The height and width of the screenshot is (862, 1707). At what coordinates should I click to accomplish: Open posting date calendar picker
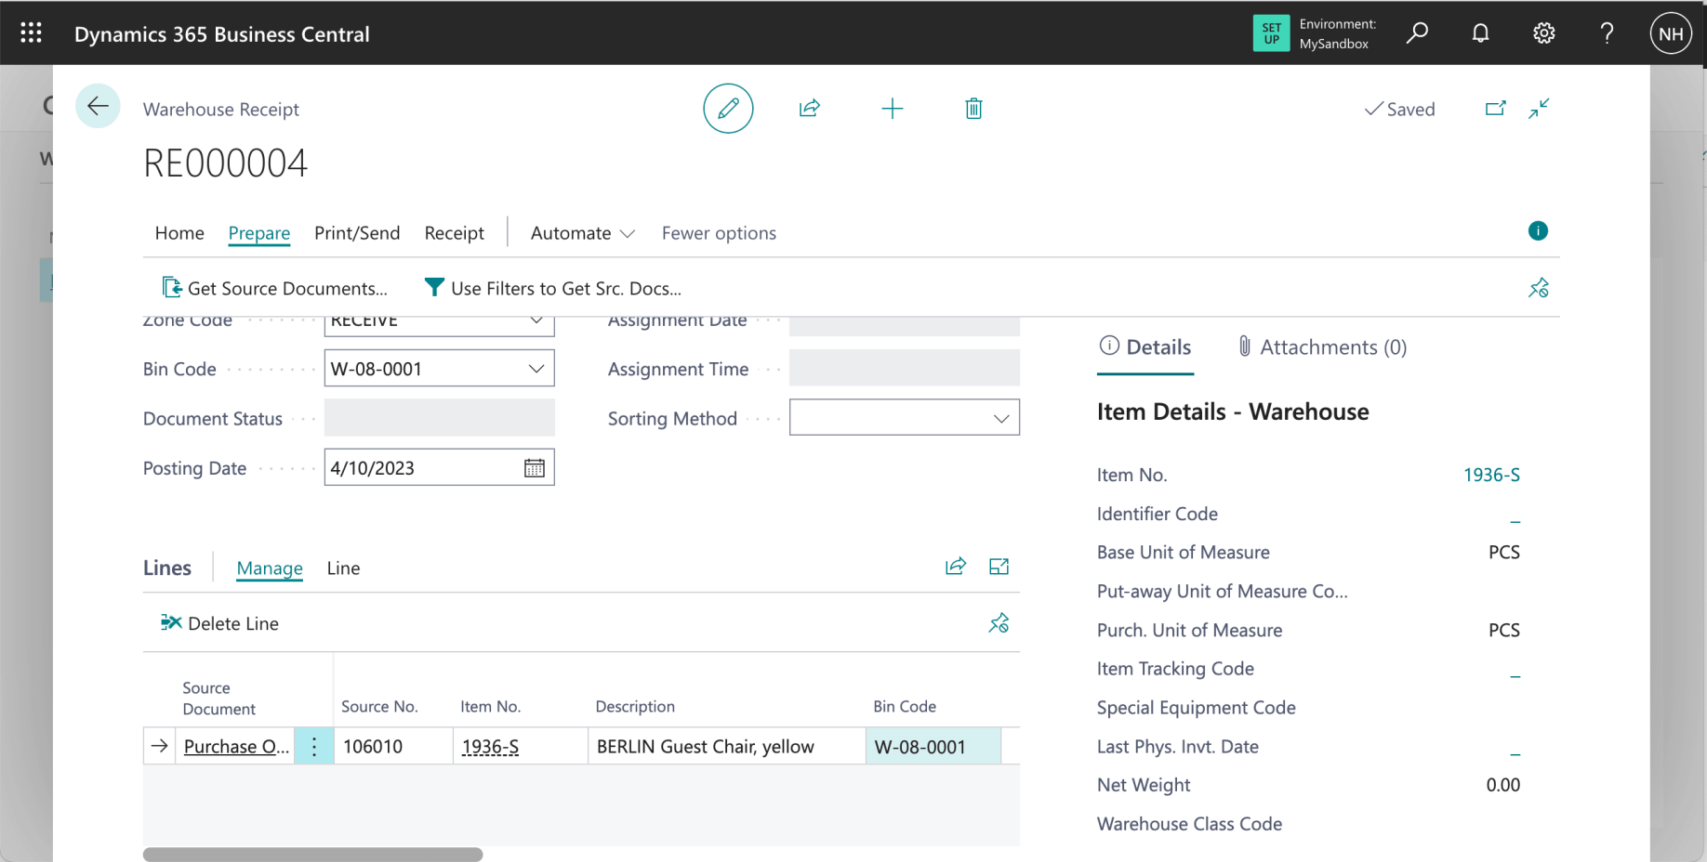click(535, 468)
